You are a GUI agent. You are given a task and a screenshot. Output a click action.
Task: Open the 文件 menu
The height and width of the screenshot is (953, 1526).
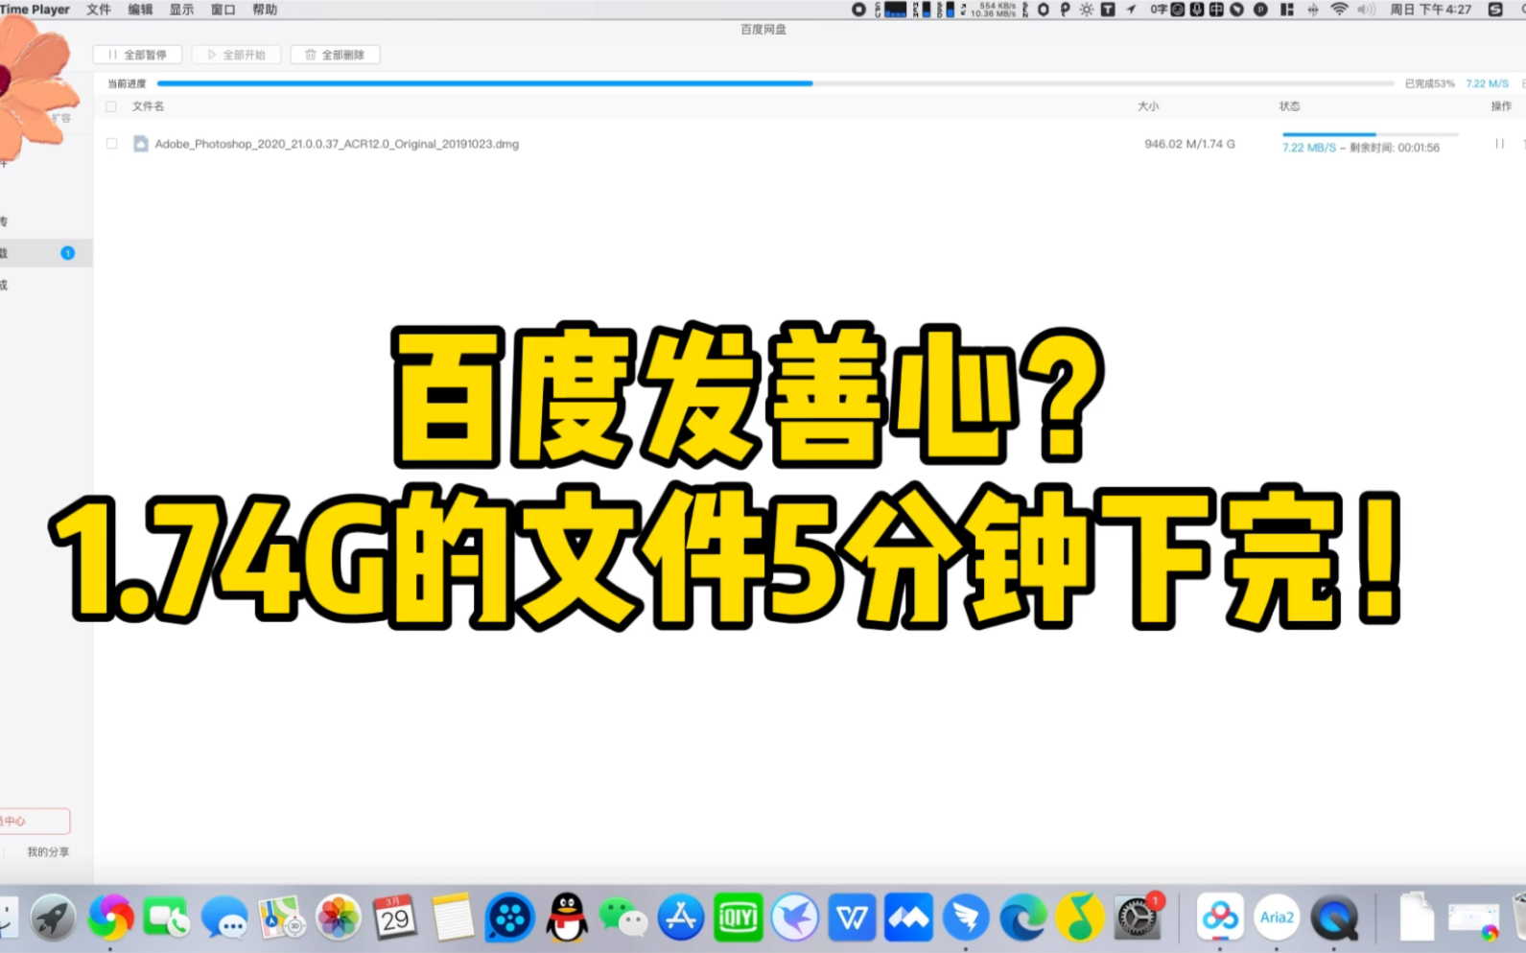pos(99,10)
